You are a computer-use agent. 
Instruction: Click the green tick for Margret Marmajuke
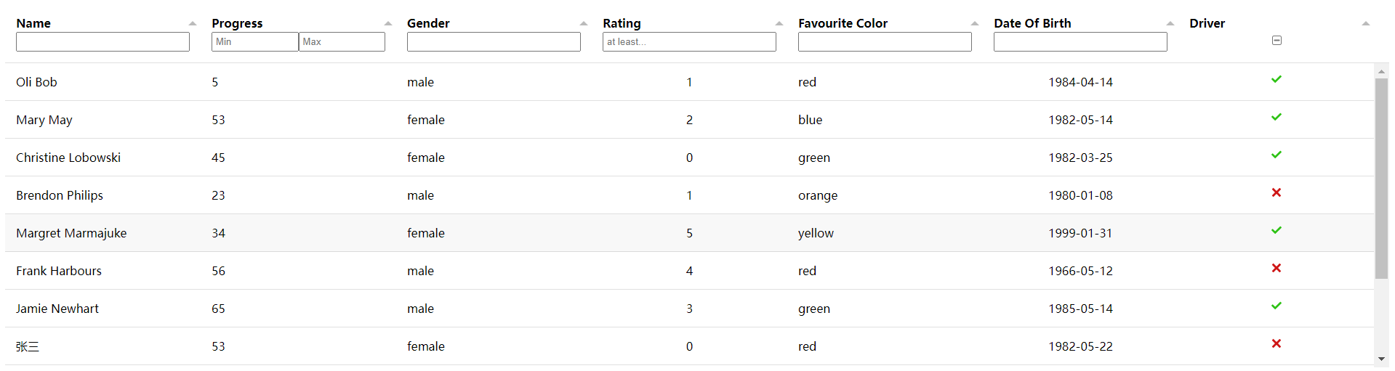[1276, 230]
